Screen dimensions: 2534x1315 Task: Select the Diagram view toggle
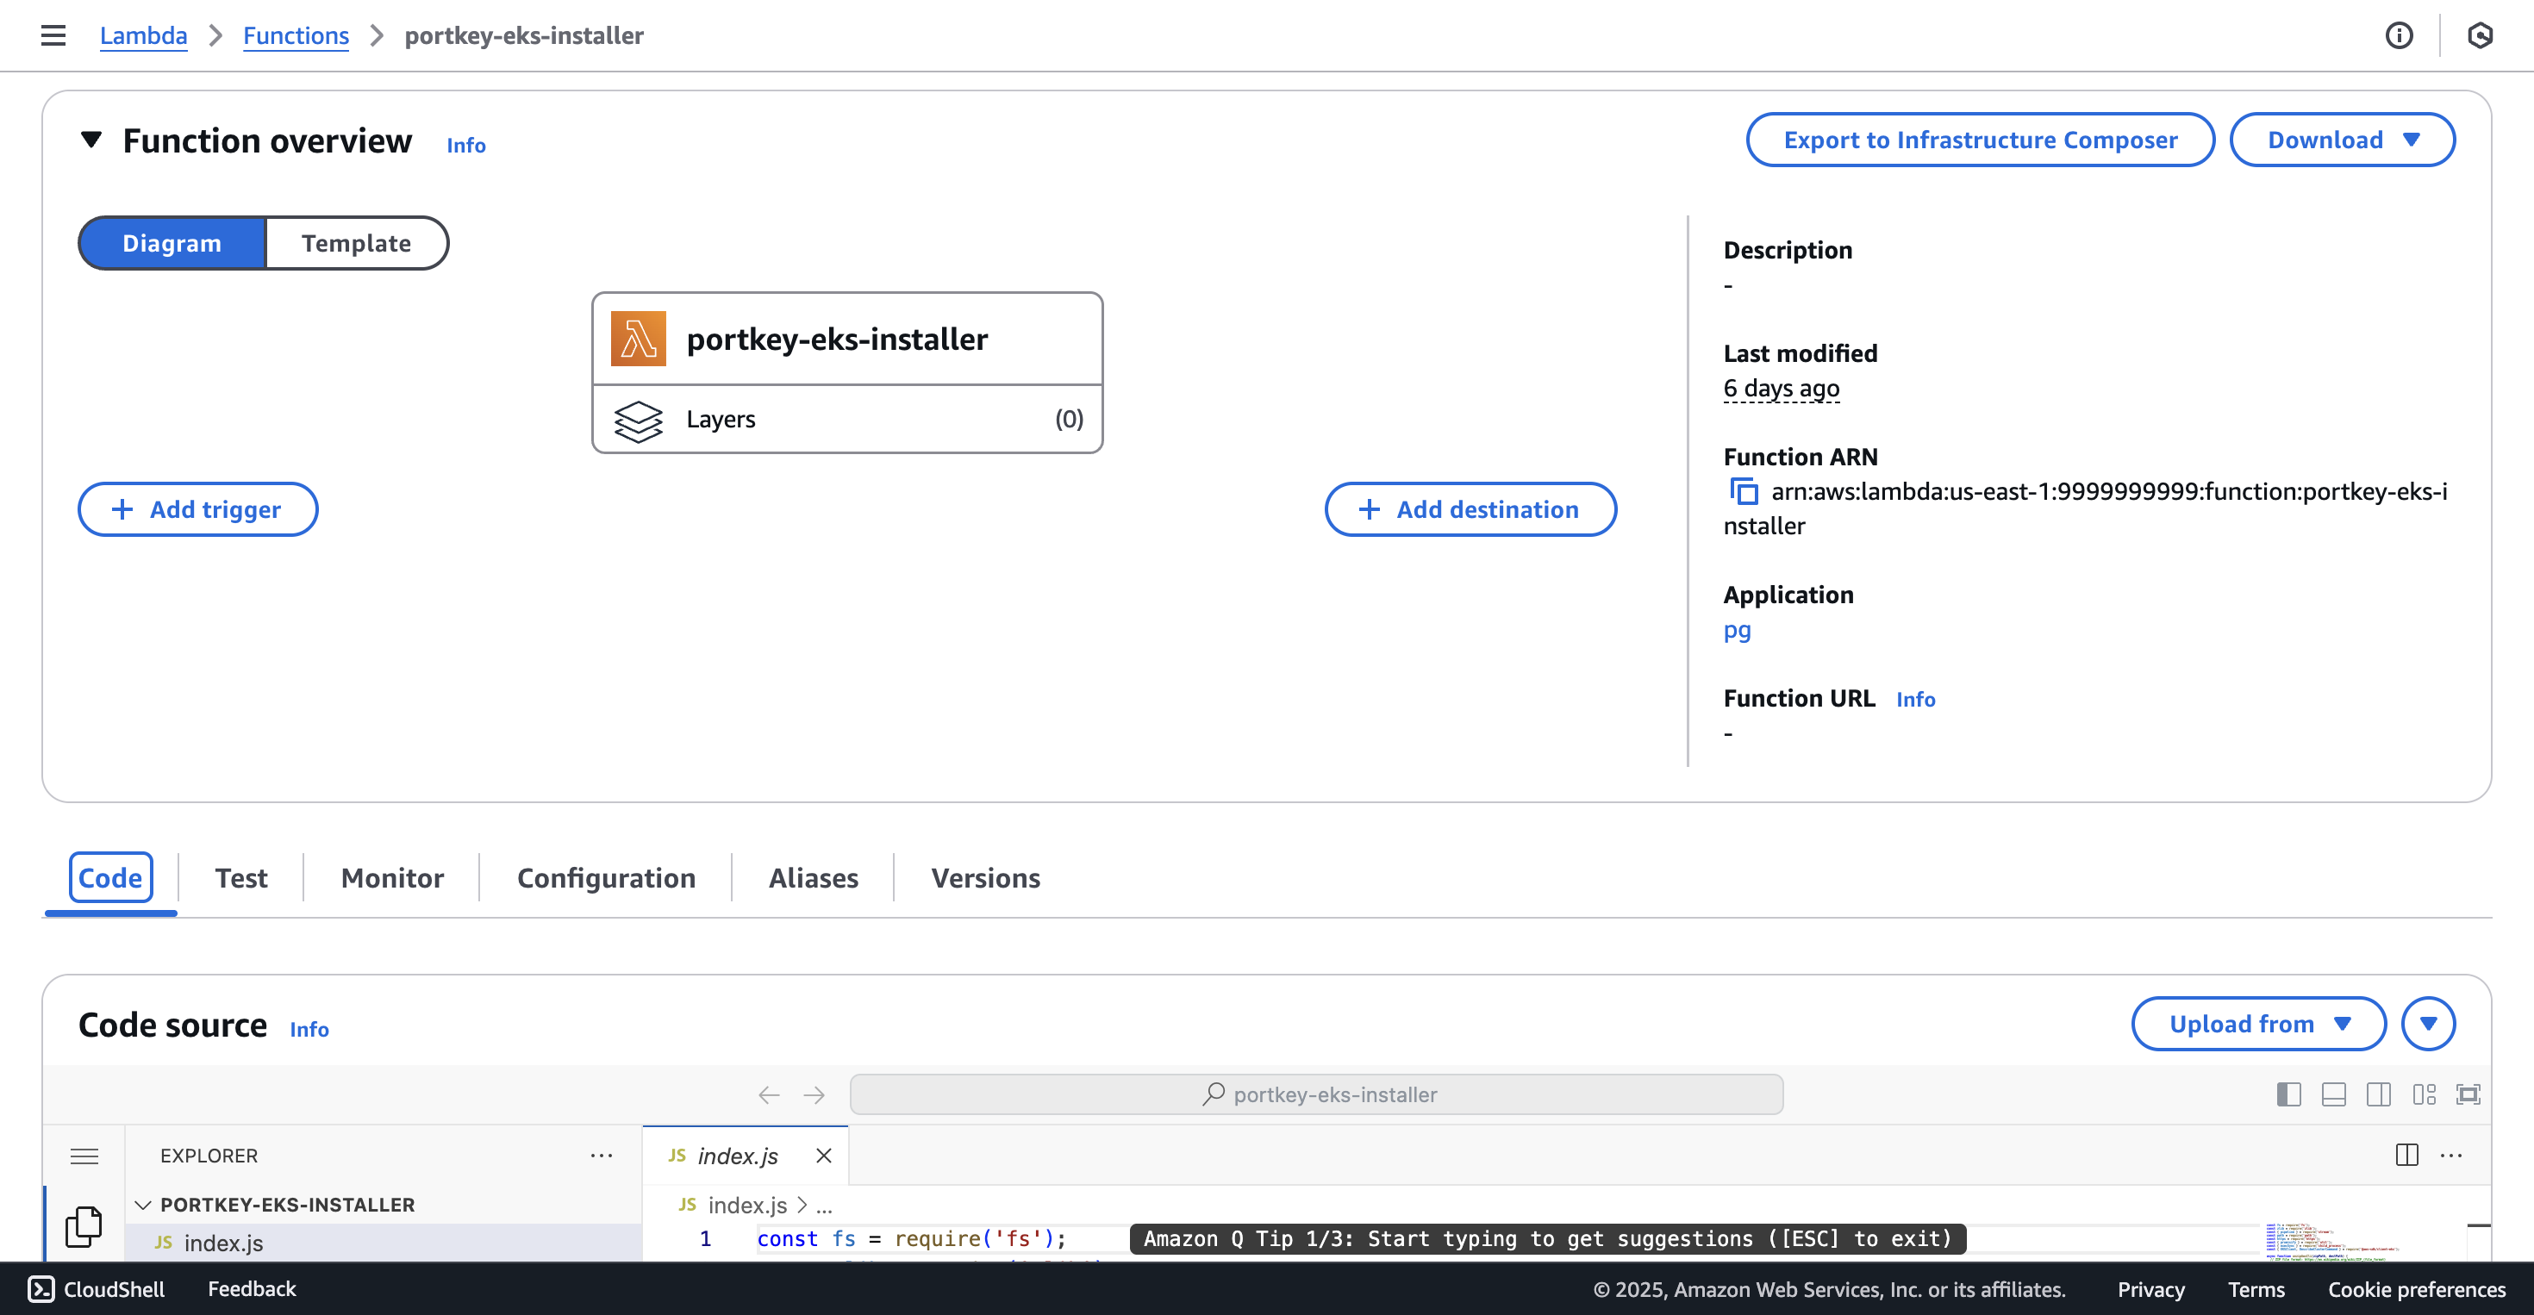coord(172,243)
